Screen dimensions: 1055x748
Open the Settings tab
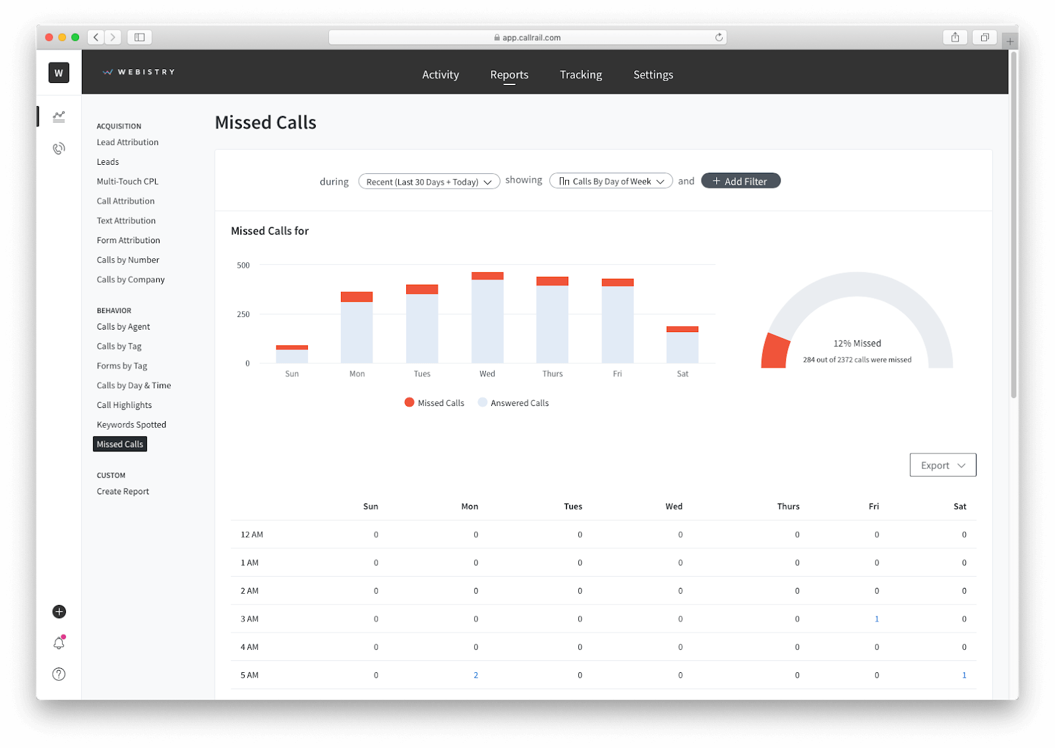coord(653,74)
